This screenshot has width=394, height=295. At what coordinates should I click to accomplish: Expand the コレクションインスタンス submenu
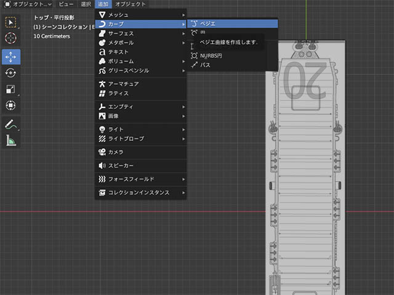141,192
